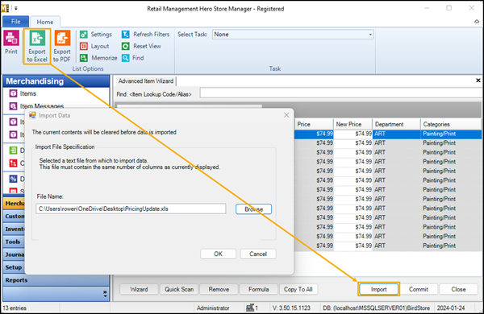Click Browse in Import Data dialog
Viewport: 484px width, 314px height.
[x=254, y=209]
